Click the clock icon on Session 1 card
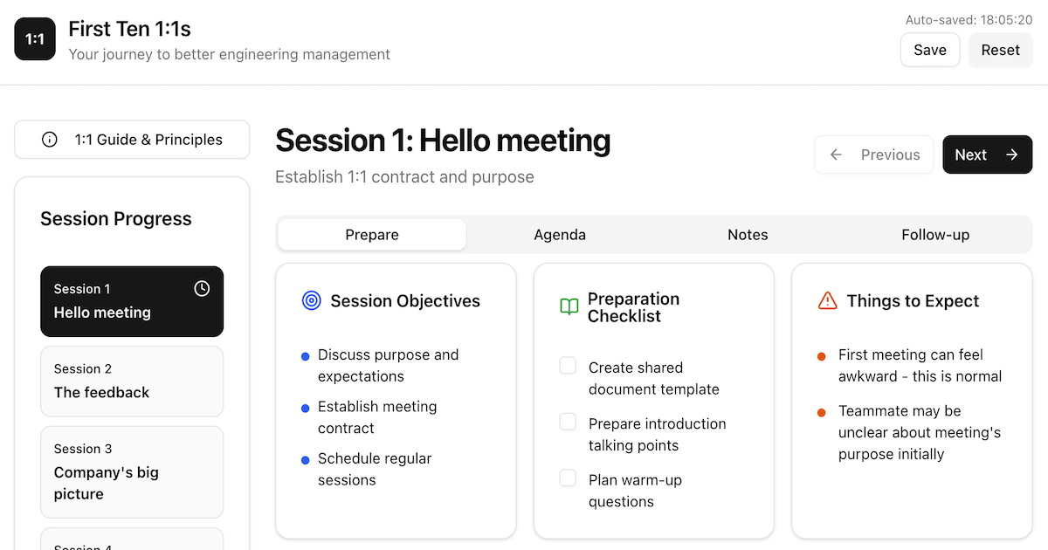The image size is (1048, 550). pyautogui.click(x=202, y=288)
